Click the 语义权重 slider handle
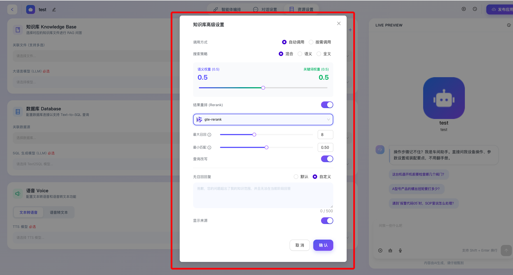The image size is (513, 275). click(x=263, y=88)
